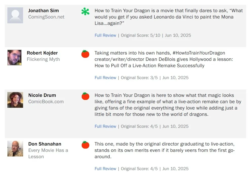Visit critic Don Shanahan's name link

tap(45, 144)
